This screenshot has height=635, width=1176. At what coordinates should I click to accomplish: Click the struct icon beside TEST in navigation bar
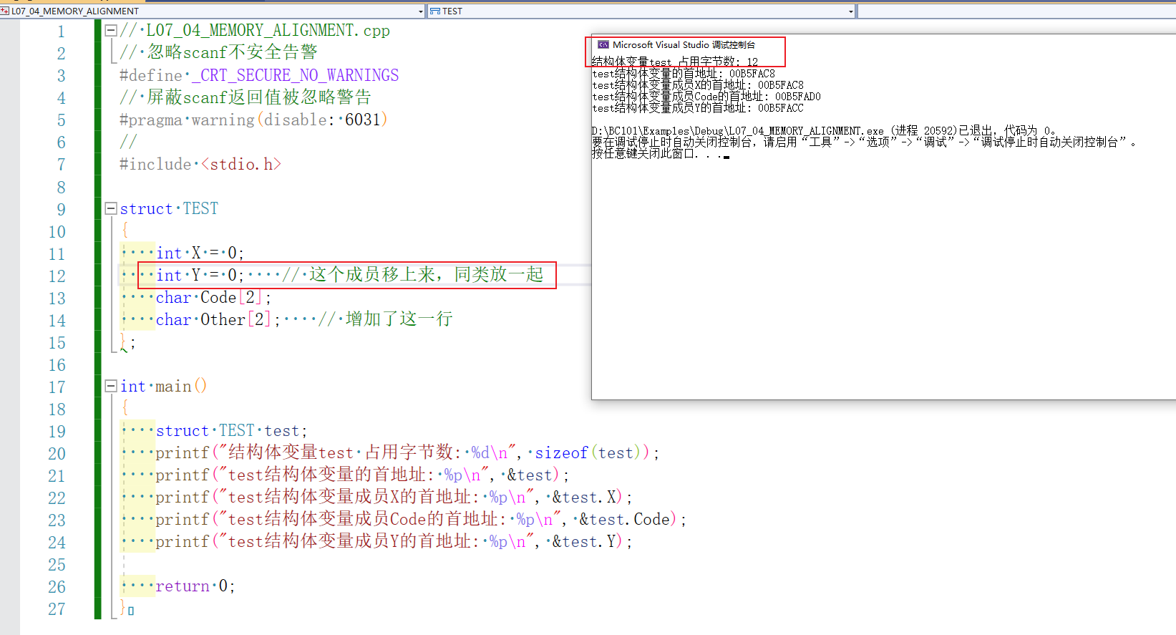(434, 11)
